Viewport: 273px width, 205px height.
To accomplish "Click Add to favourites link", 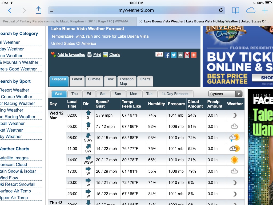I will pos(71,55).
